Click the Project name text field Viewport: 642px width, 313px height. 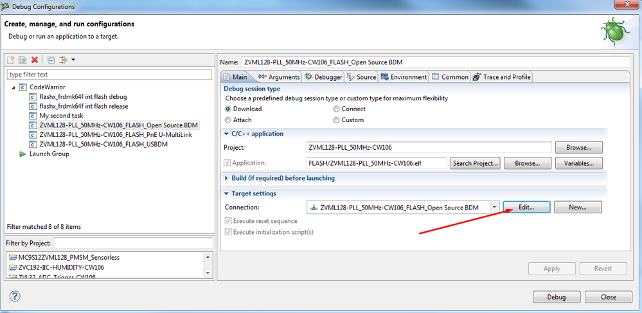429,147
